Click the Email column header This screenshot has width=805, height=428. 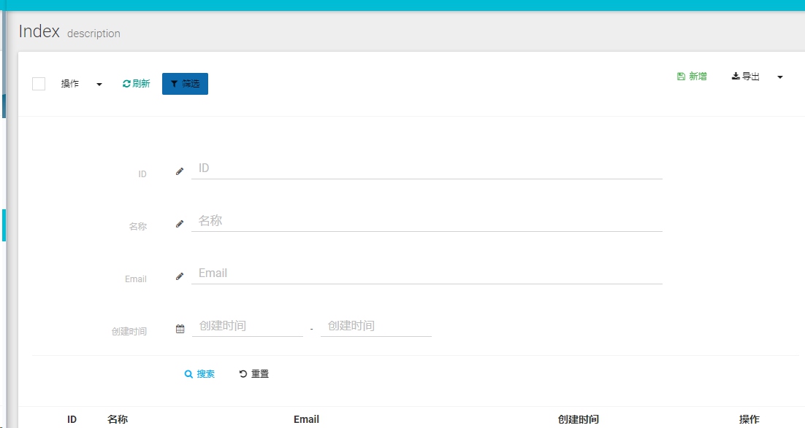point(307,419)
